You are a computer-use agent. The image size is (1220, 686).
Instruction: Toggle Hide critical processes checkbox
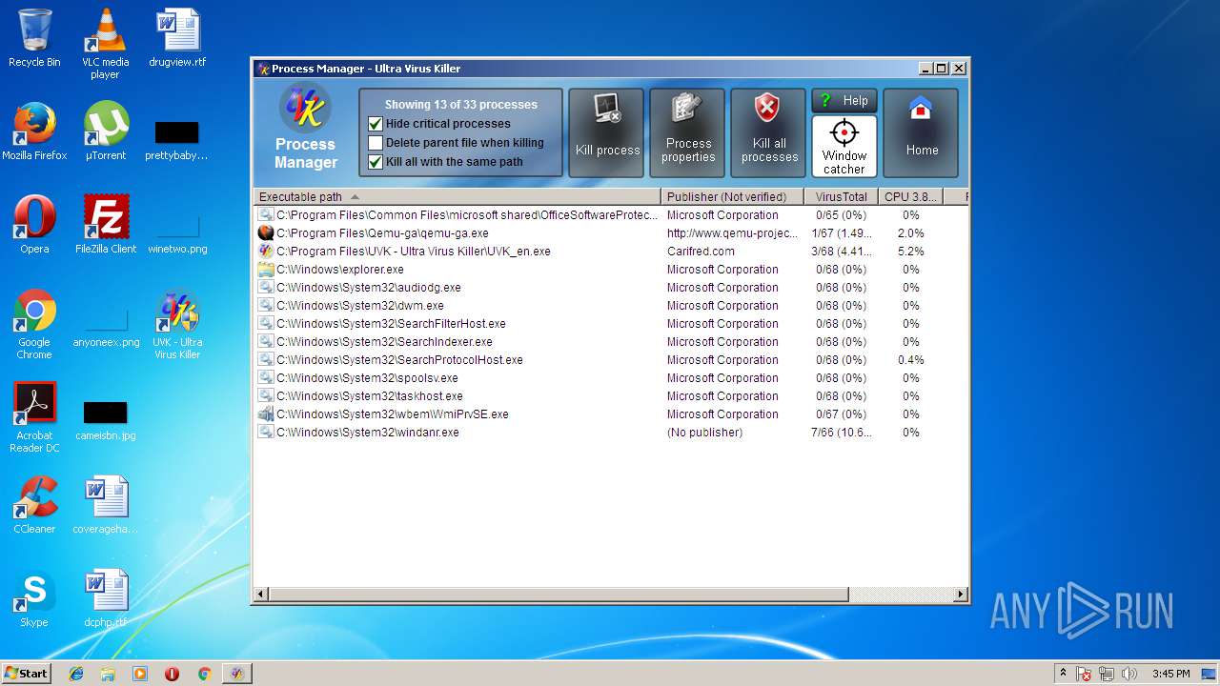coord(376,124)
